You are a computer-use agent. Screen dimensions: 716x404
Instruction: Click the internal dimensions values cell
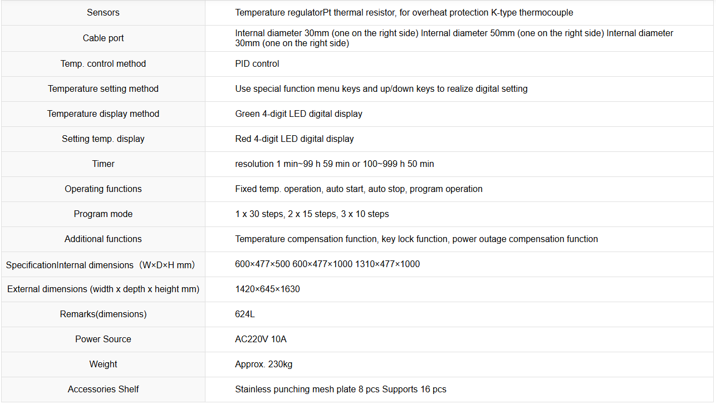point(459,264)
